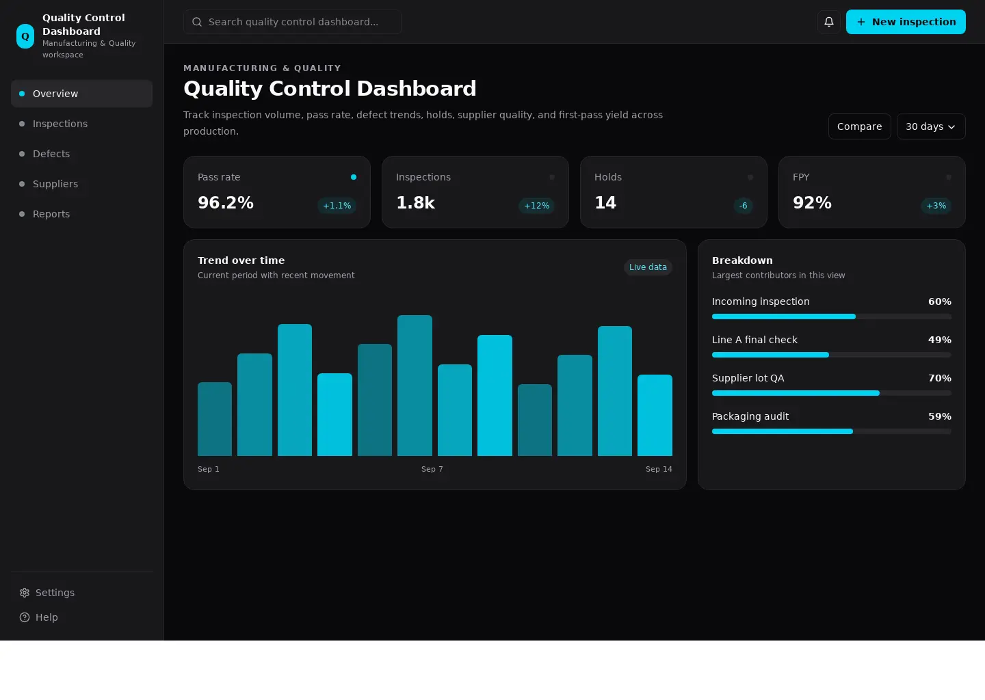Select the Holds metric card

tap(674, 192)
